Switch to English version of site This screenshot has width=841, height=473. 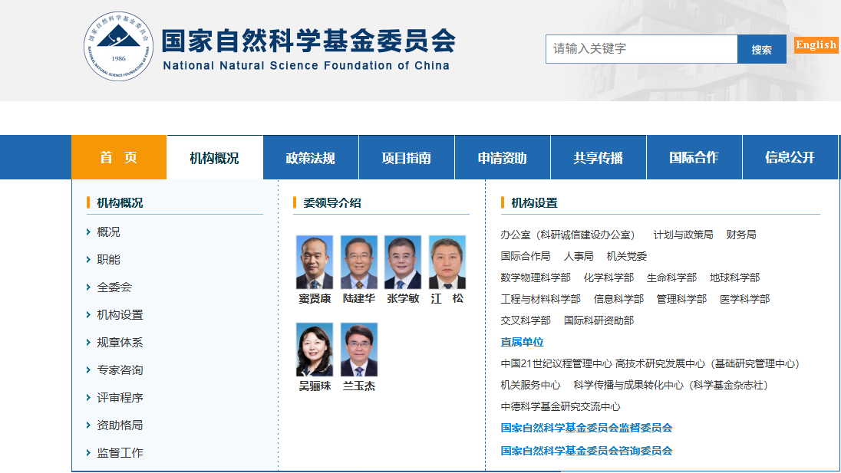pos(816,44)
